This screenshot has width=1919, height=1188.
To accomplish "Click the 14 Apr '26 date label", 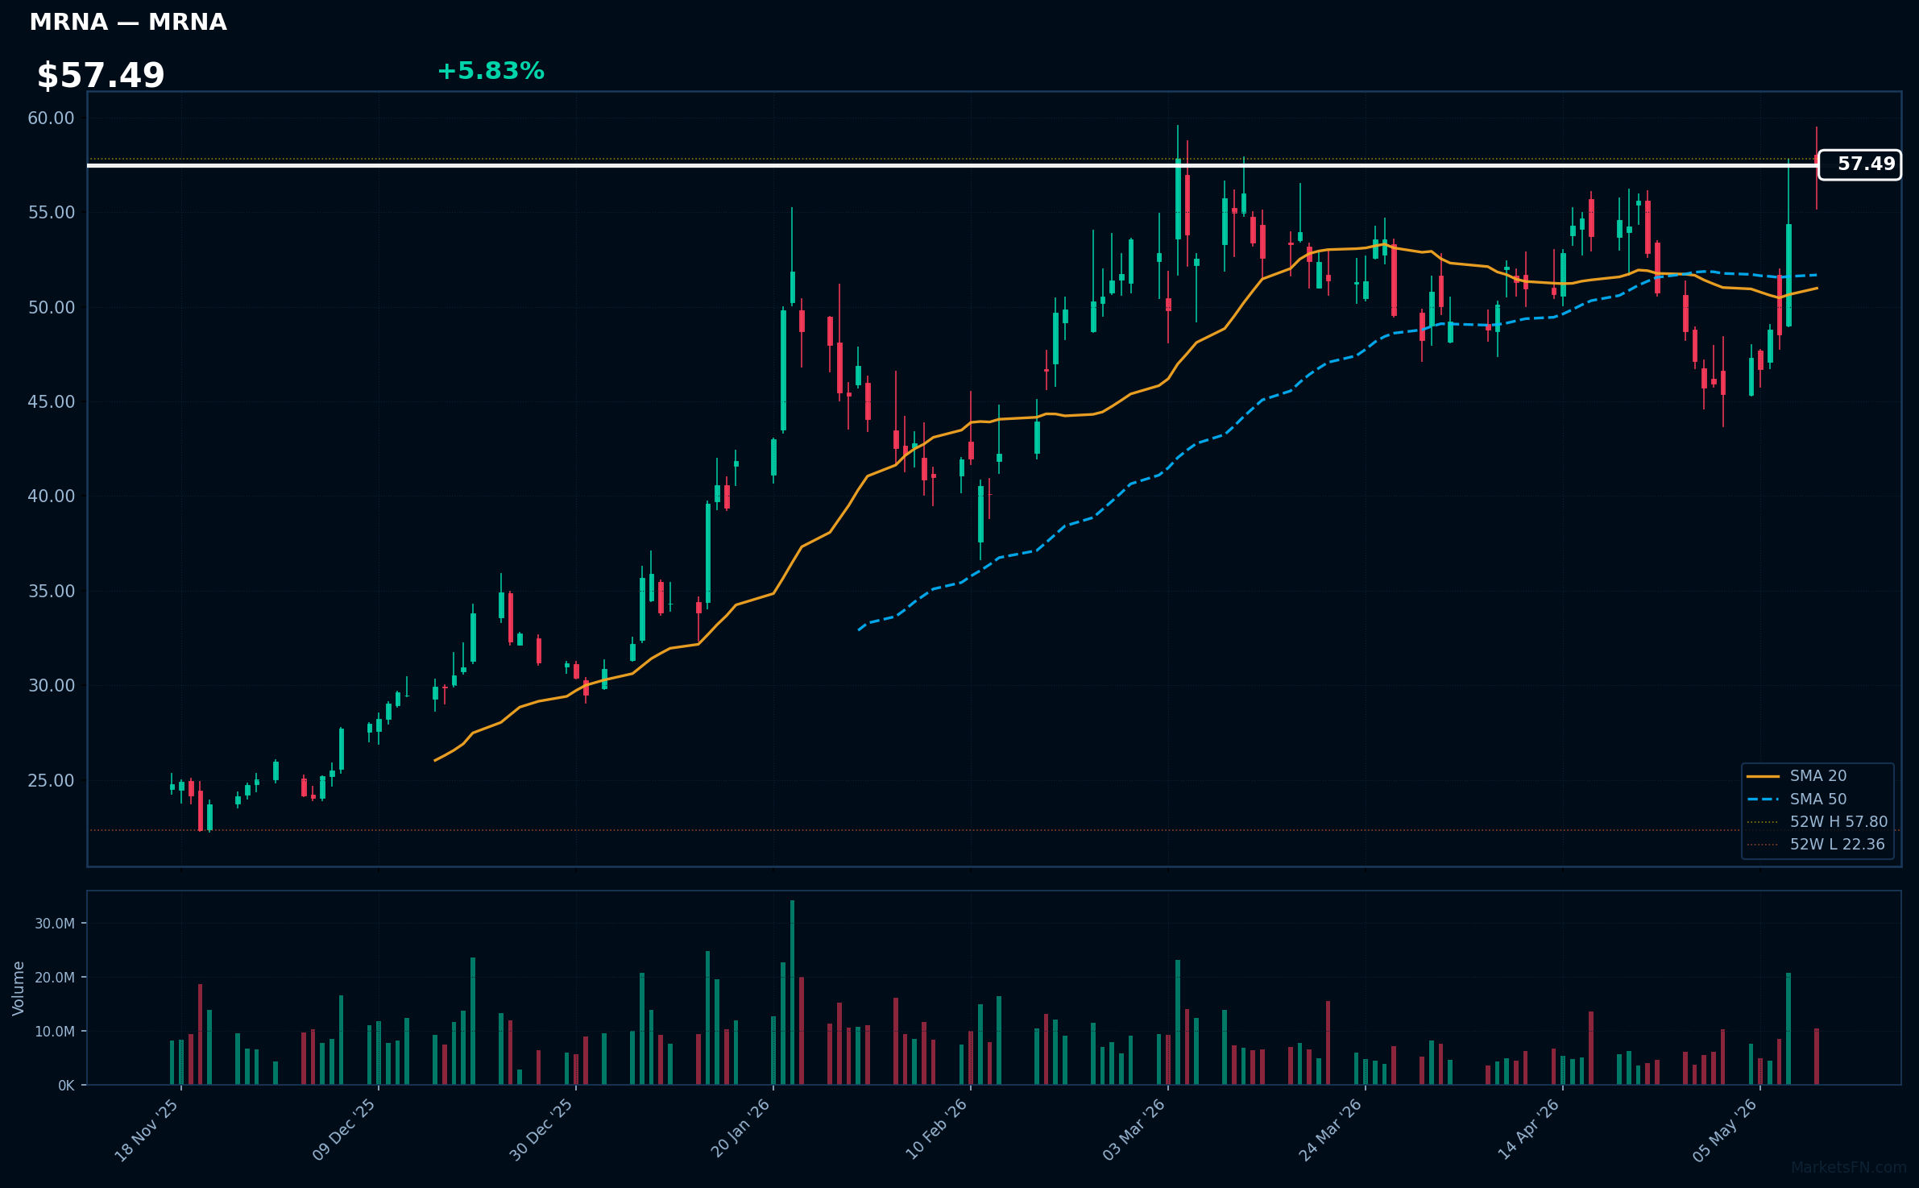I will pos(1528,1130).
